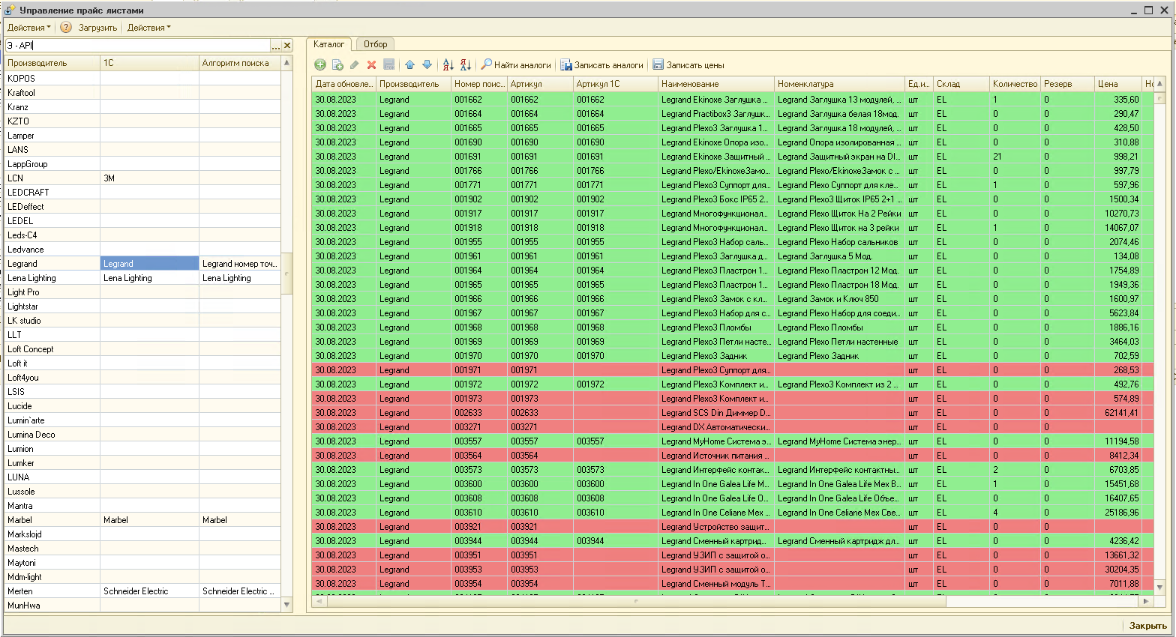The height and width of the screenshot is (637, 1176).
Task: Switch to the Отбор tab
Action: [x=376, y=44]
